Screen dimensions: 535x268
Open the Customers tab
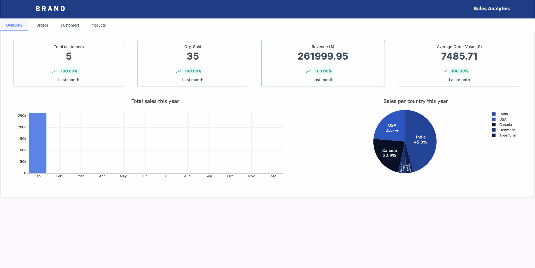point(70,25)
